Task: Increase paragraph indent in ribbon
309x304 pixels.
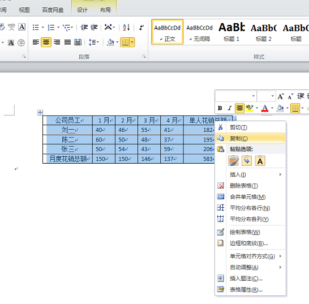Action: pyautogui.click(x=94, y=27)
